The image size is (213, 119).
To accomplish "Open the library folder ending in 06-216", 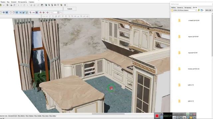I will coord(194,69).
